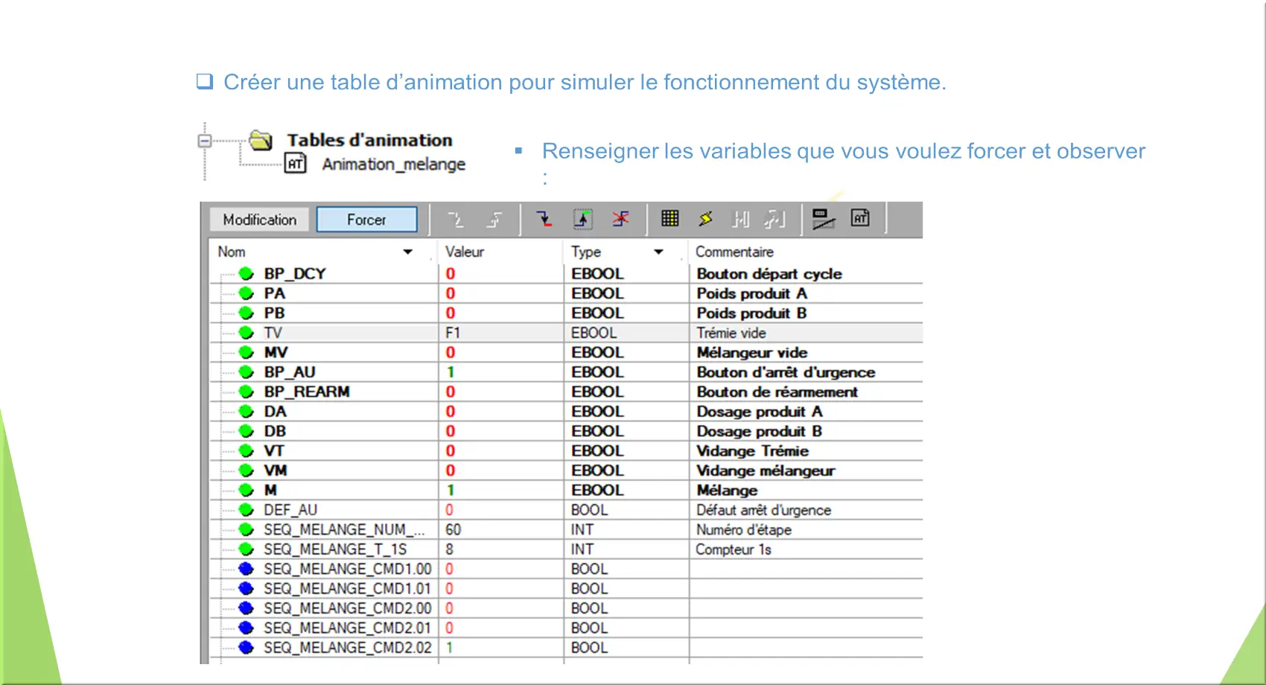Click comment 'Trémie vide'

pyautogui.click(x=731, y=333)
